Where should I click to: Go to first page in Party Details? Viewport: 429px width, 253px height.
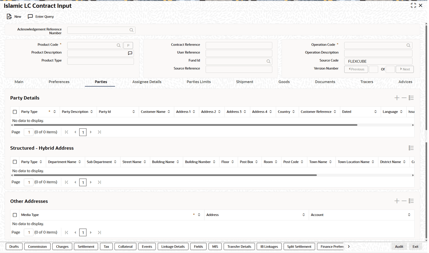(x=67, y=132)
